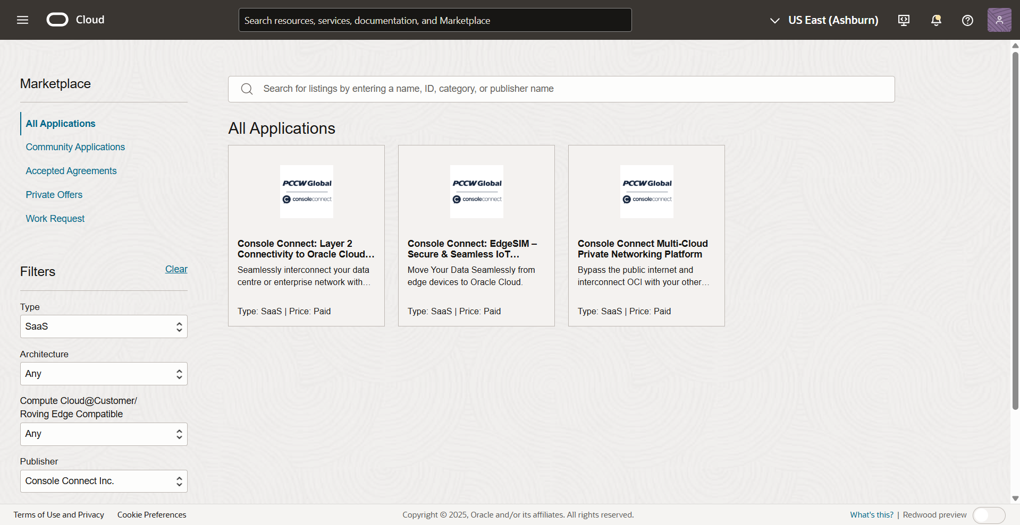Open Console Connect: EdgeSIM listing title

tap(473, 249)
